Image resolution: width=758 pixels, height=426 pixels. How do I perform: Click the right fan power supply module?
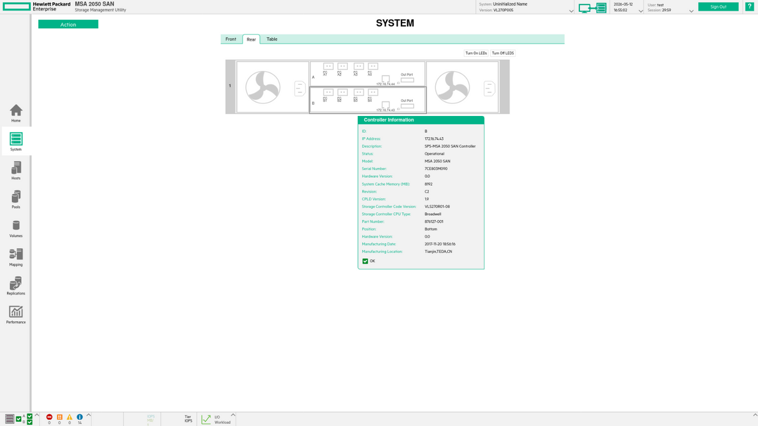[462, 87]
